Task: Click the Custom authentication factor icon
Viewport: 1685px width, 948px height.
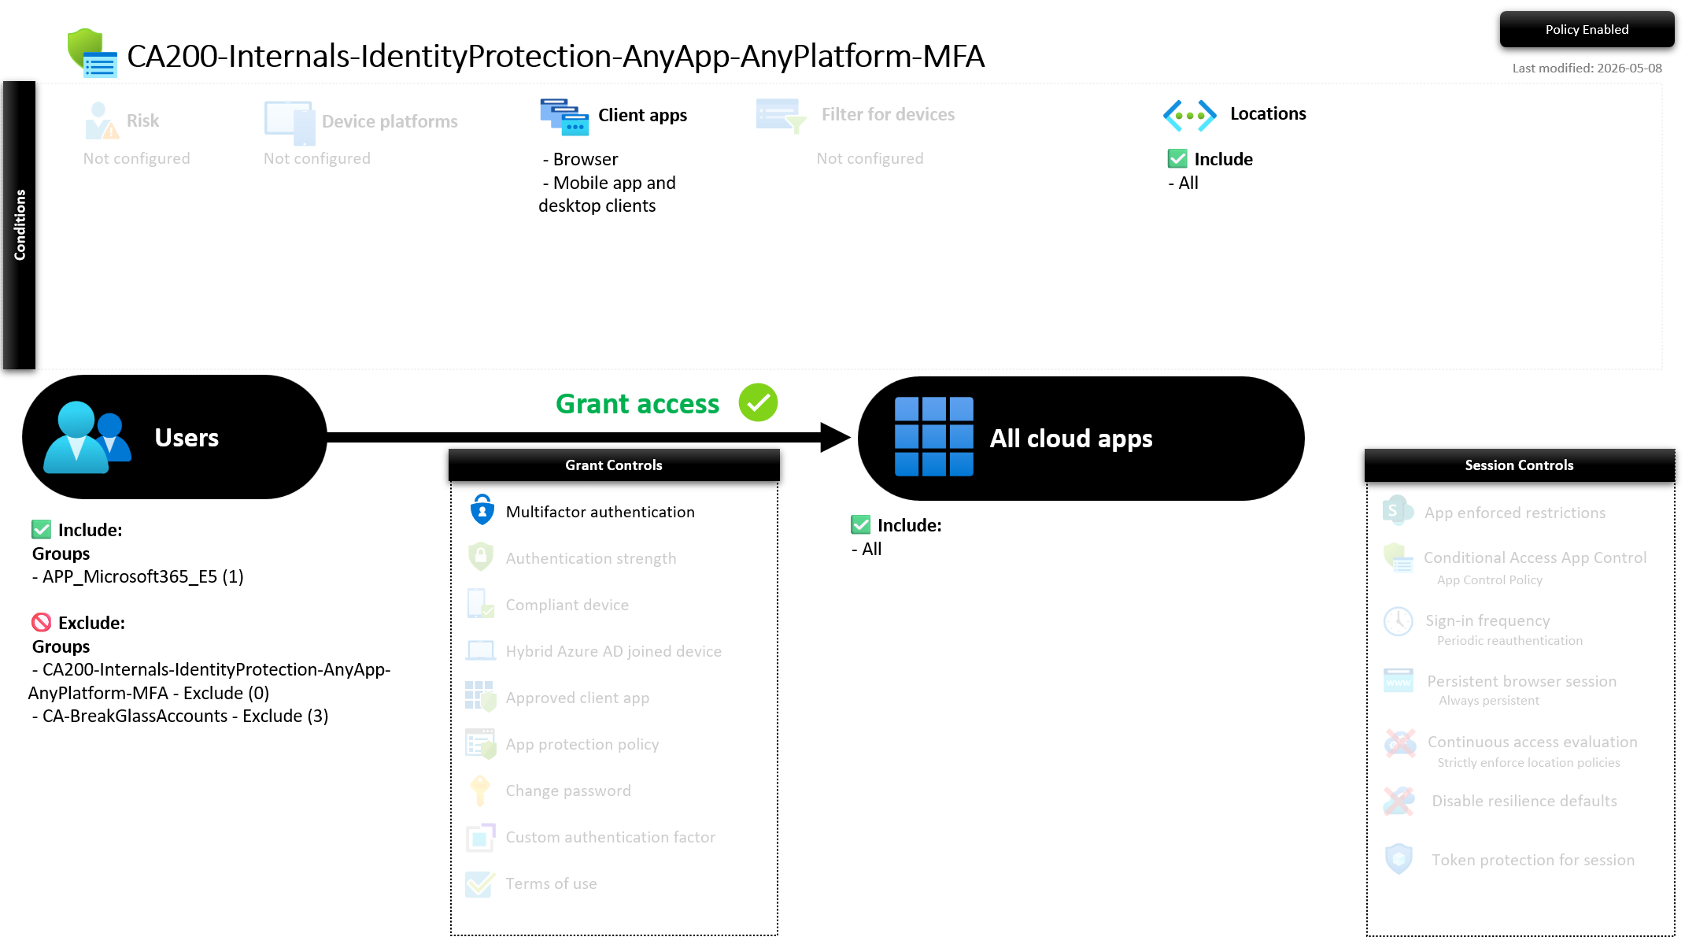Action: coord(481,837)
